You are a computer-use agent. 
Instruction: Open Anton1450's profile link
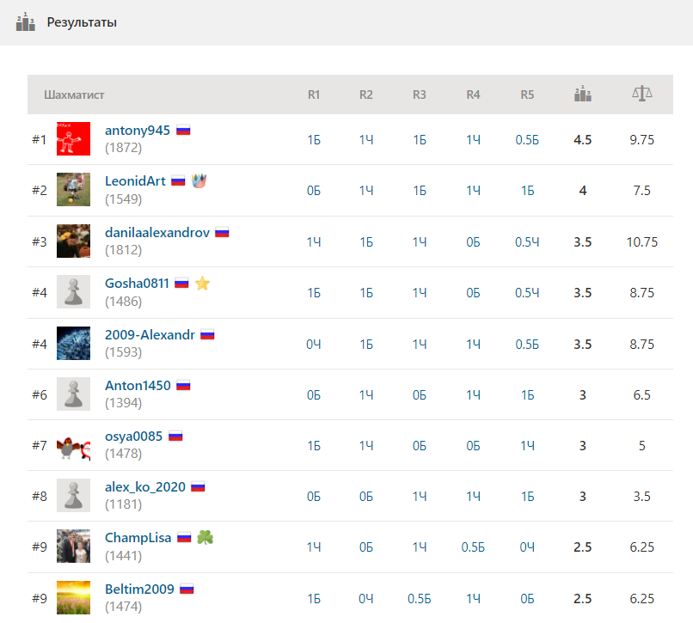[x=138, y=385]
